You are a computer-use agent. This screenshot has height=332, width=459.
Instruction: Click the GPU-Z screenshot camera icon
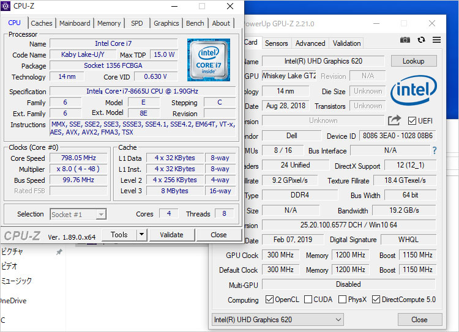coord(405,40)
